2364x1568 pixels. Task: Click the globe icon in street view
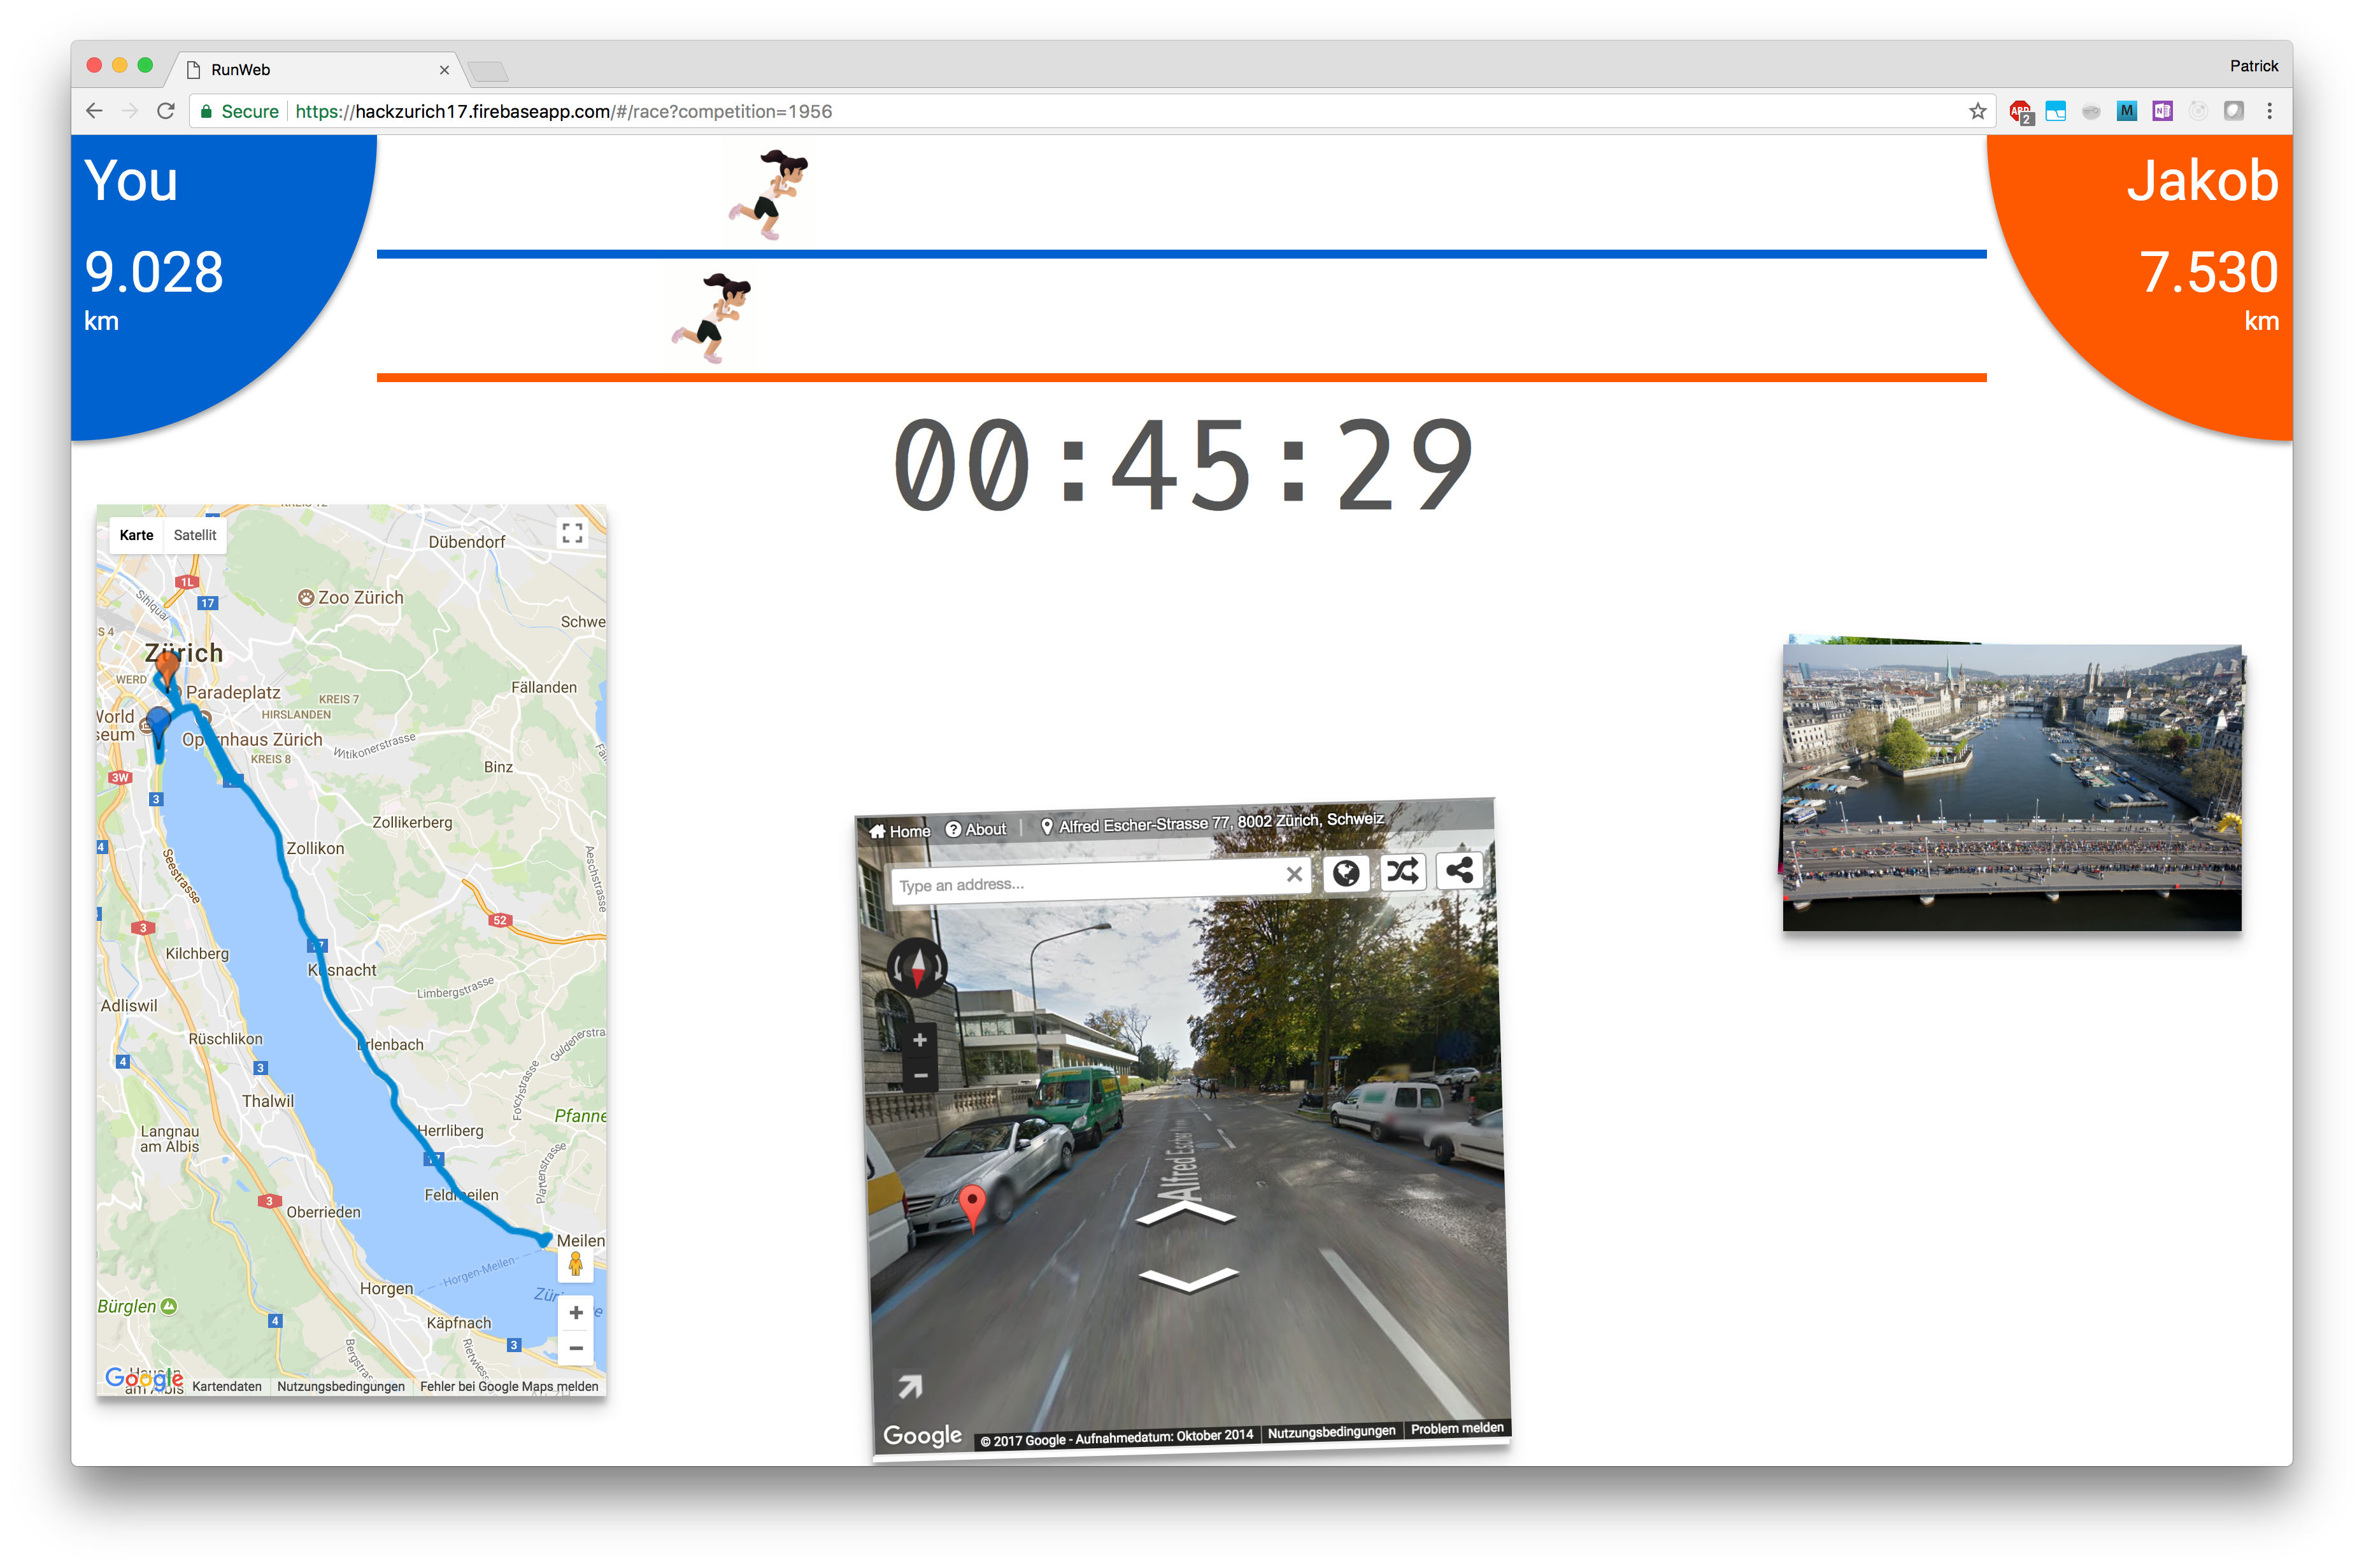[x=1346, y=874]
